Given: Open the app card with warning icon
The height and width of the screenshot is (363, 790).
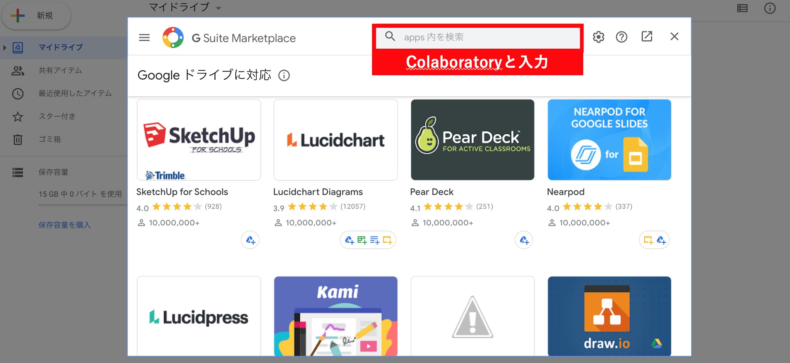Looking at the screenshot, I should point(472,316).
